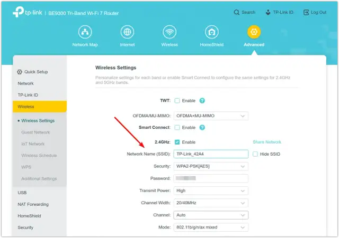The width and height of the screenshot is (339, 238).
Task: Click the Network Map icon
Action: pos(85,32)
